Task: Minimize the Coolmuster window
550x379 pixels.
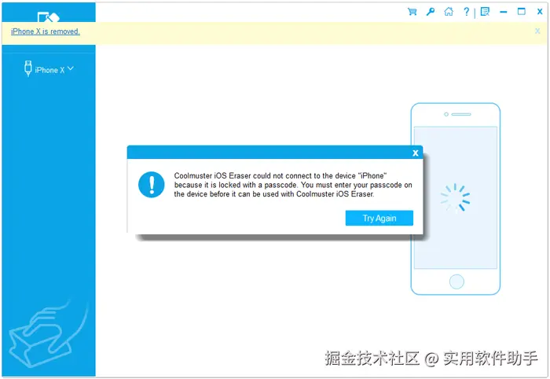Action: [x=504, y=12]
